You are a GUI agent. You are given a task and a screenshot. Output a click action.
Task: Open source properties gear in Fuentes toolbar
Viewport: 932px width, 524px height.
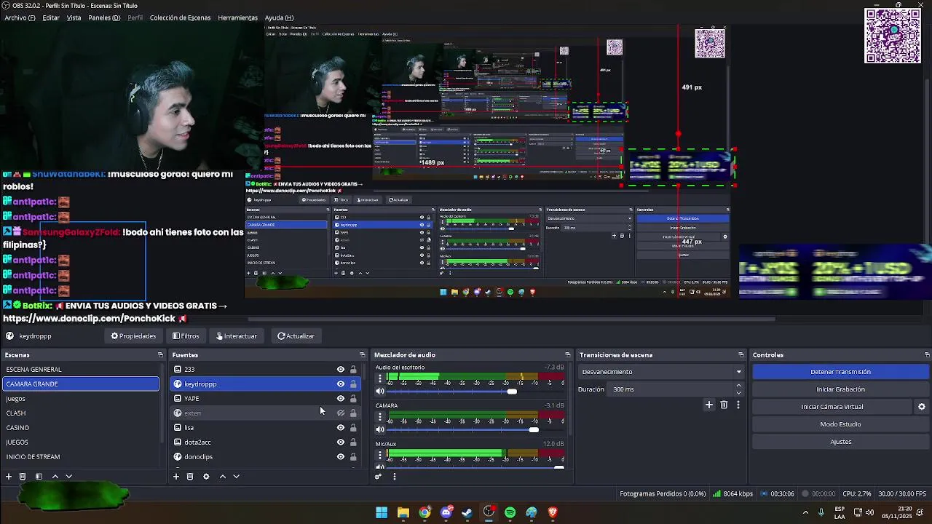206,476
